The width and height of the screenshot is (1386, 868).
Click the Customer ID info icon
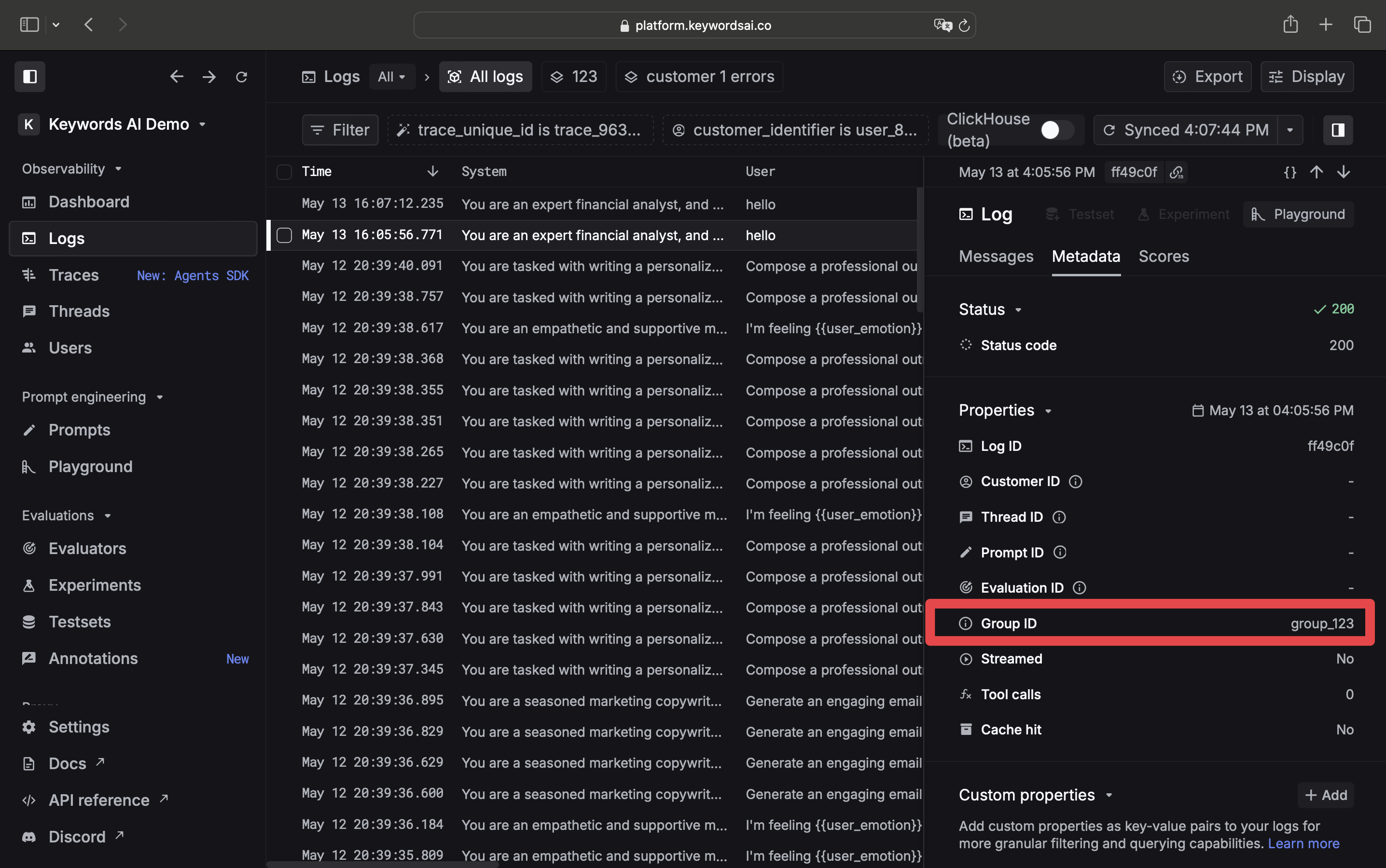(x=1075, y=482)
